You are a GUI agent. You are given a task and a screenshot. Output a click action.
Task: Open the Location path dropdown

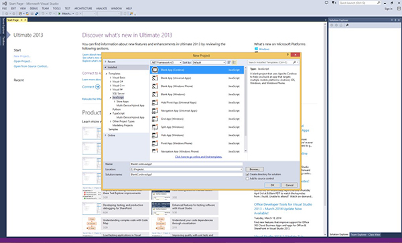[x=241, y=169]
